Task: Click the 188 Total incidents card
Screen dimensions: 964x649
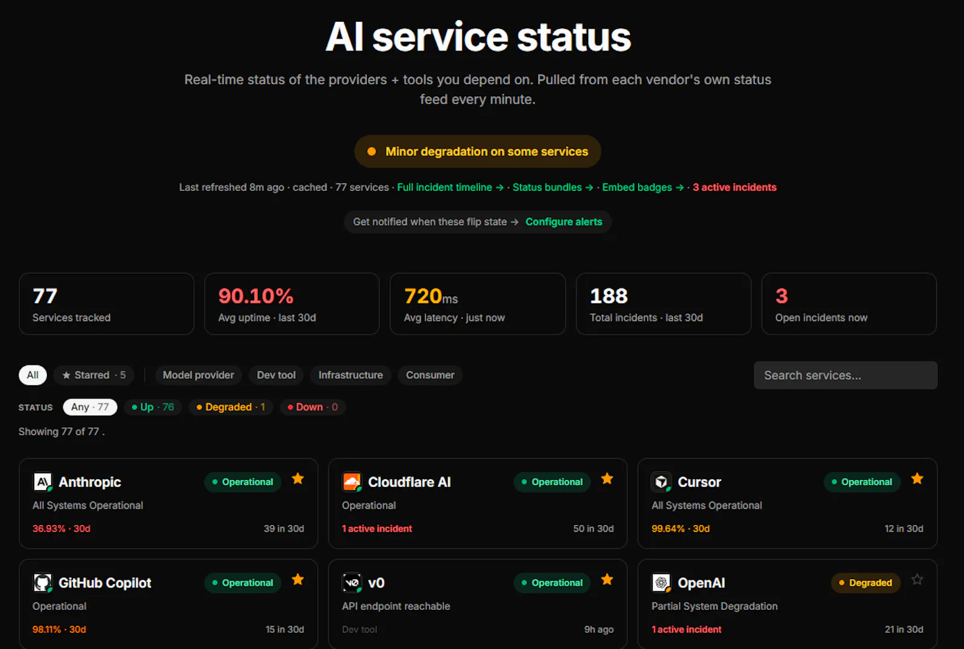Action: [663, 304]
